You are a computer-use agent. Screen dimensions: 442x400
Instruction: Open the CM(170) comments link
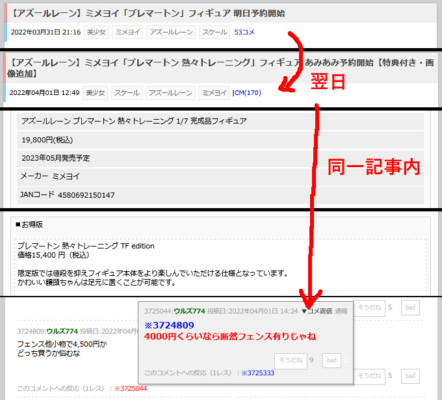point(248,93)
